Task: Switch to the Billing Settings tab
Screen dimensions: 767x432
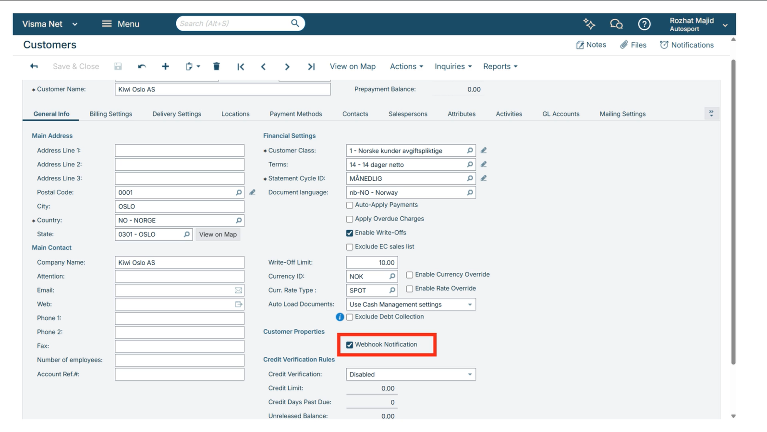Action: (110, 114)
